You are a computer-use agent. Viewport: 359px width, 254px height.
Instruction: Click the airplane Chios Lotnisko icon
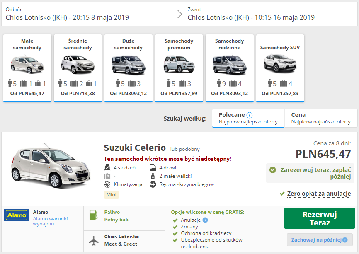(94, 241)
